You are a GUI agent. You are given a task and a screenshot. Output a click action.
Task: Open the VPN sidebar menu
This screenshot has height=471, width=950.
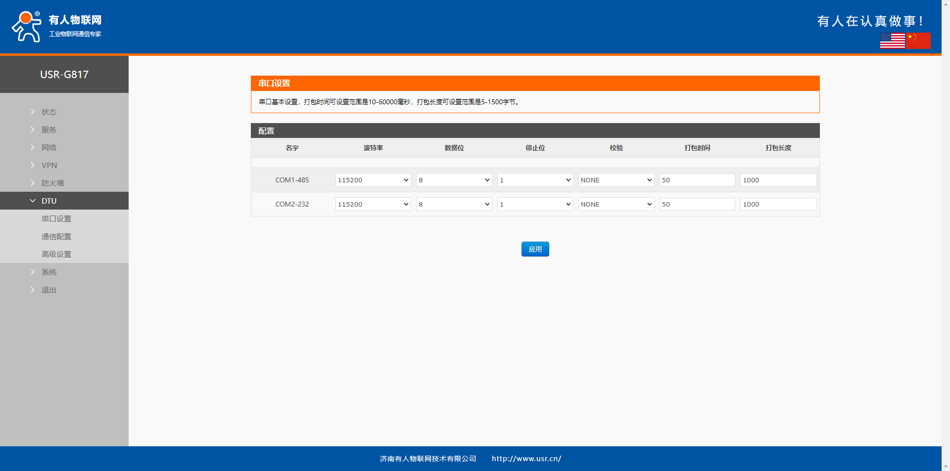click(x=49, y=165)
